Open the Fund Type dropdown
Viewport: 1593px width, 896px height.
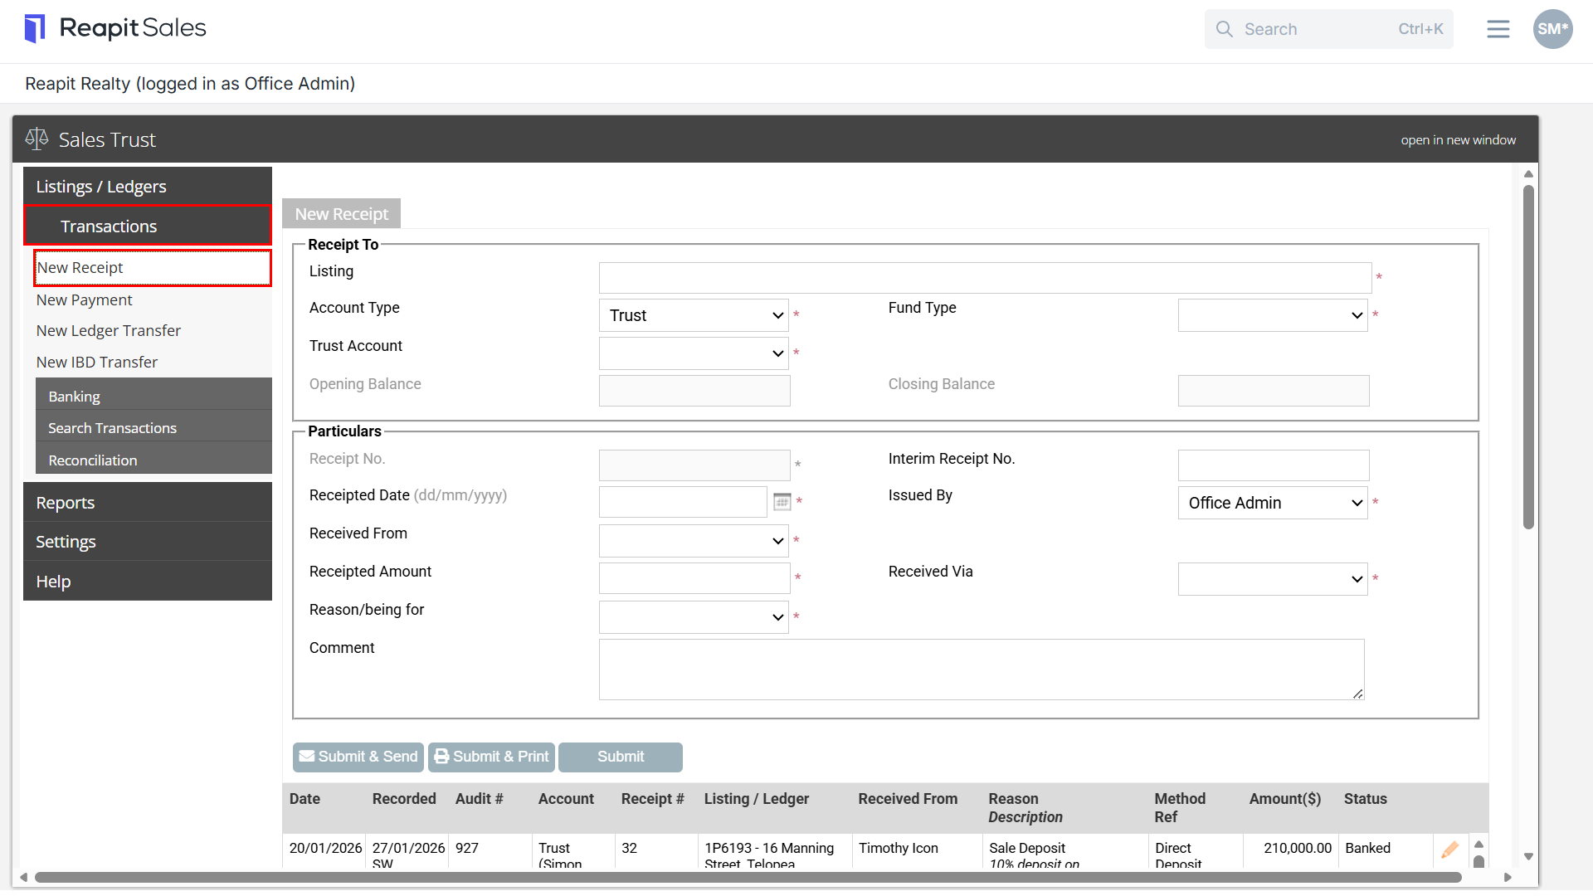[1273, 315]
